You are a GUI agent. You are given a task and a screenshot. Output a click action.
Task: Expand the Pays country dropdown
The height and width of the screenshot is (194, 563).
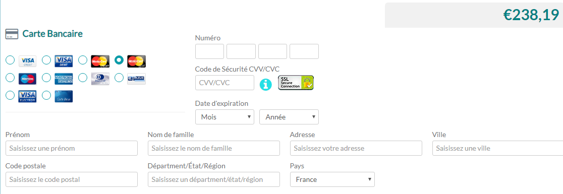pyautogui.click(x=332, y=179)
